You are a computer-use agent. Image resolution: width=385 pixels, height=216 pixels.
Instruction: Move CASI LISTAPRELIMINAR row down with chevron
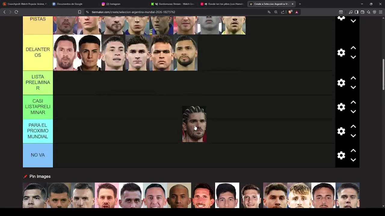pos(353,112)
